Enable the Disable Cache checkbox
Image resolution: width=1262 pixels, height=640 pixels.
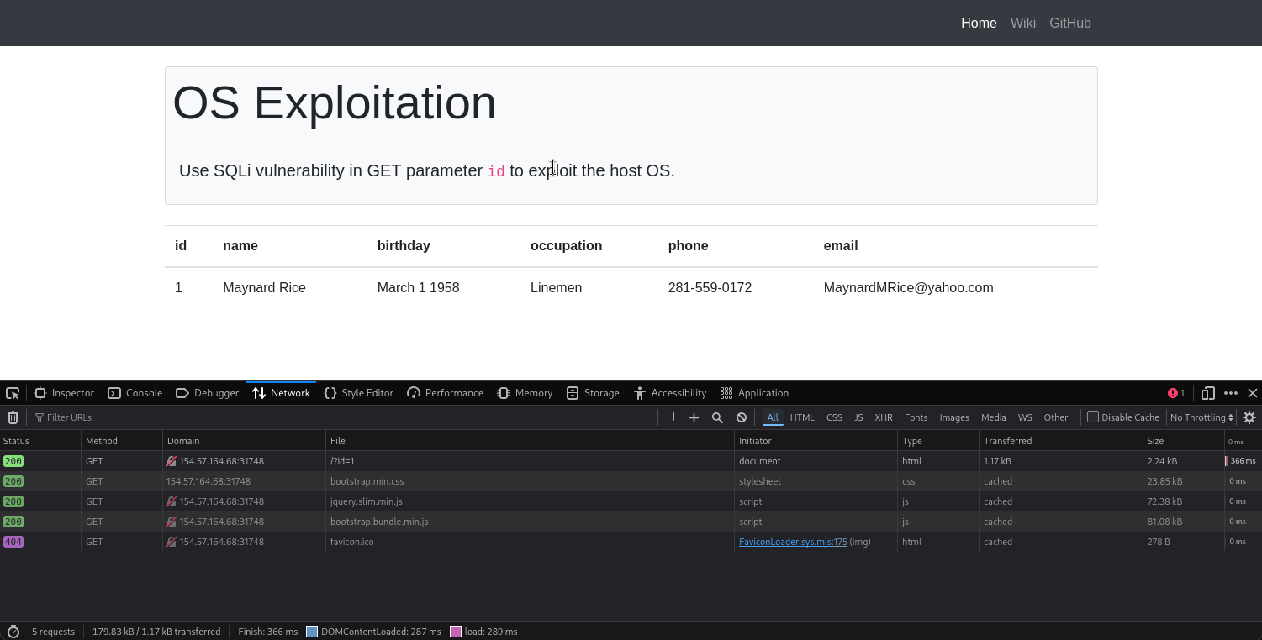click(1093, 417)
